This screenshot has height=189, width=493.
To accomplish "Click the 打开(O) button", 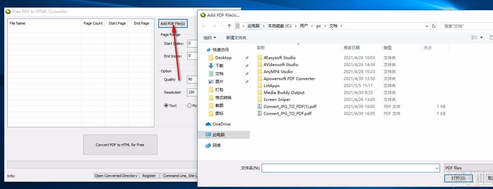I will coord(459,178).
